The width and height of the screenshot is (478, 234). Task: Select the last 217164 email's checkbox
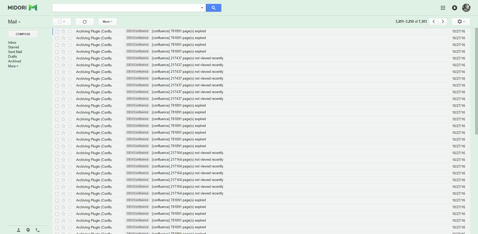coord(57,194)
